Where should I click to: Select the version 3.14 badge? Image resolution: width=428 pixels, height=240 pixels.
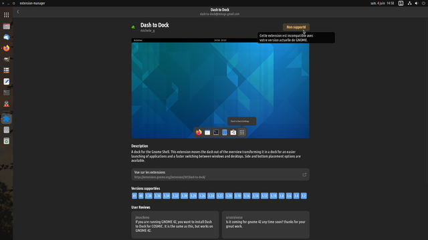[x=255, y=196]
